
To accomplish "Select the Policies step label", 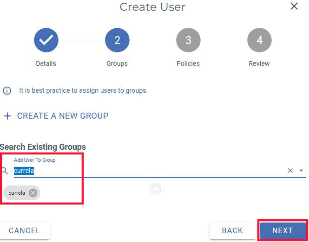I will (x=188, y=64).
